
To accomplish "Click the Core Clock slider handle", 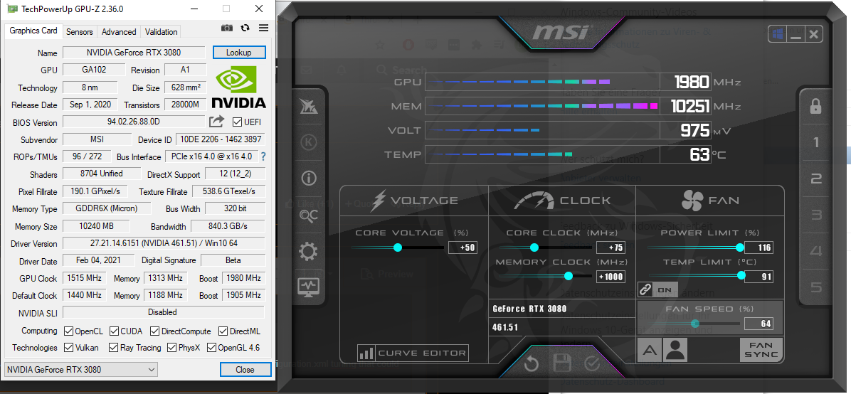I will tap(534, 247).
